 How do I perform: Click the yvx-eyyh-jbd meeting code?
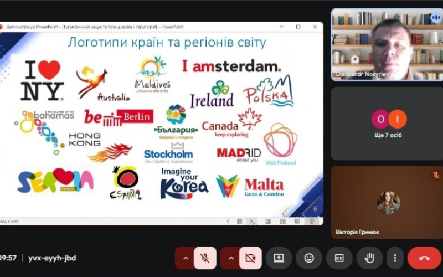click(54, 258)
